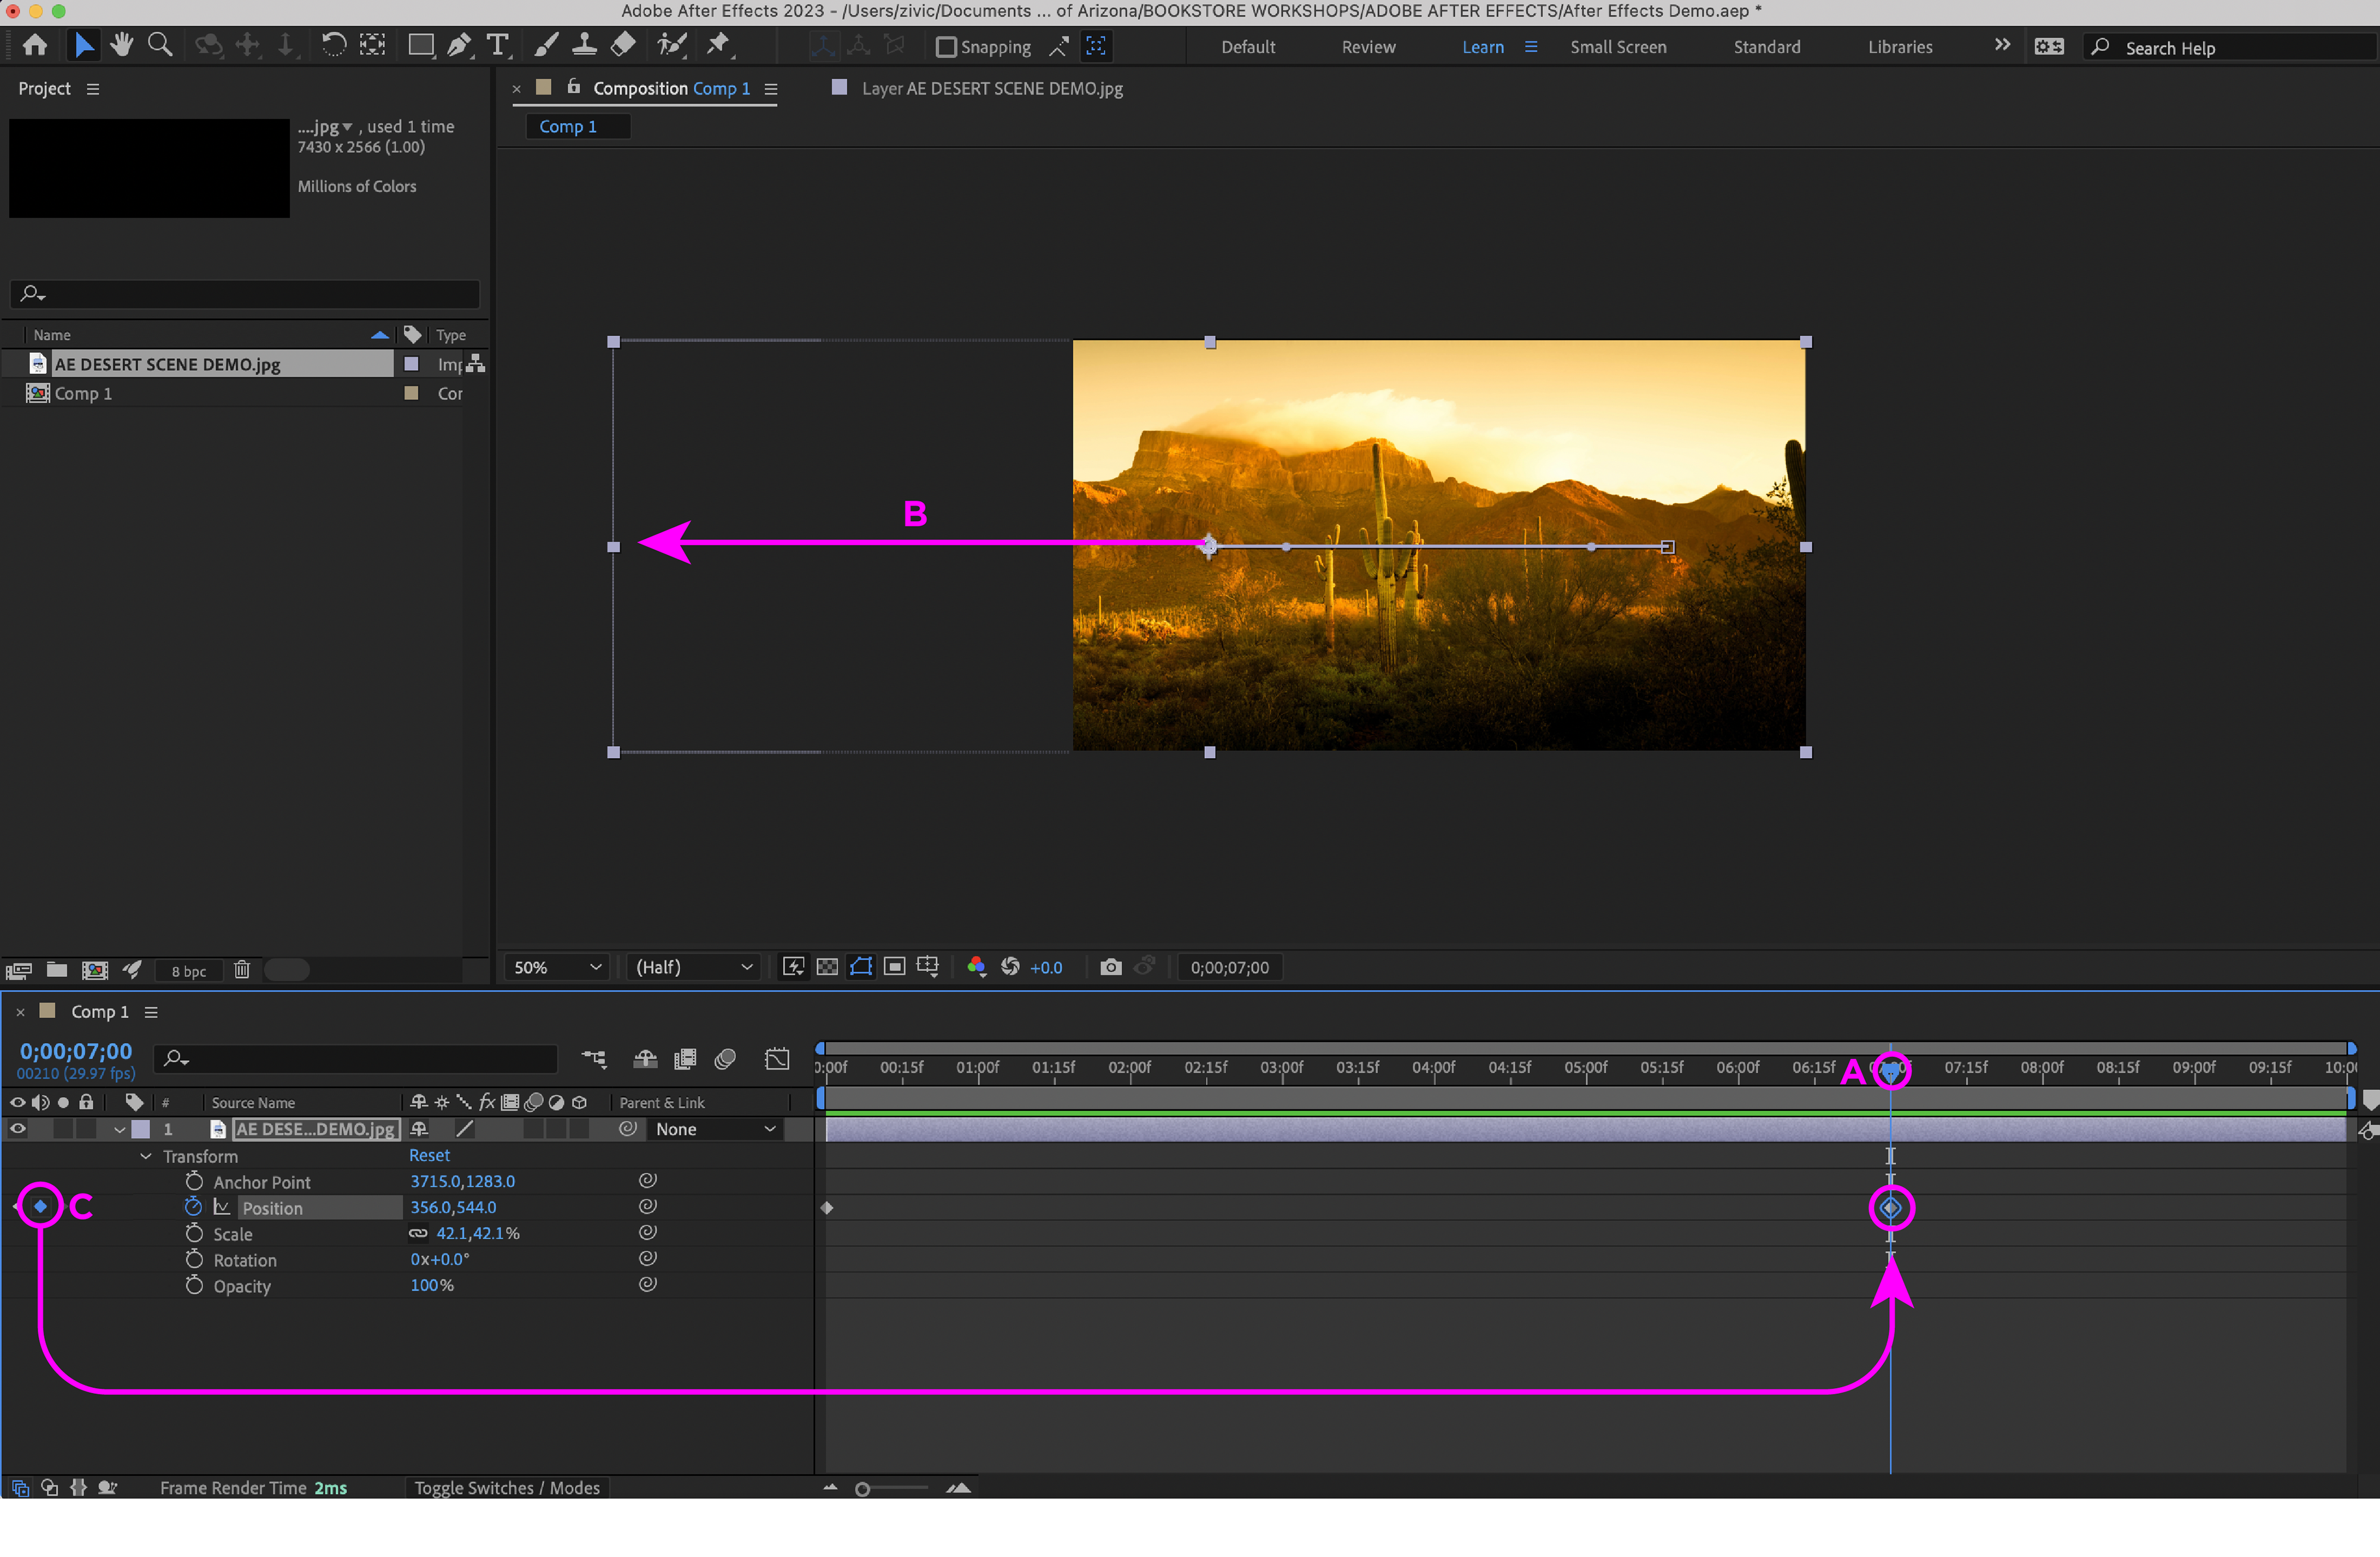Take snapshot with camera icon
The height and width of the screenshot is (1557, 2380).
tap(1110, 967)
